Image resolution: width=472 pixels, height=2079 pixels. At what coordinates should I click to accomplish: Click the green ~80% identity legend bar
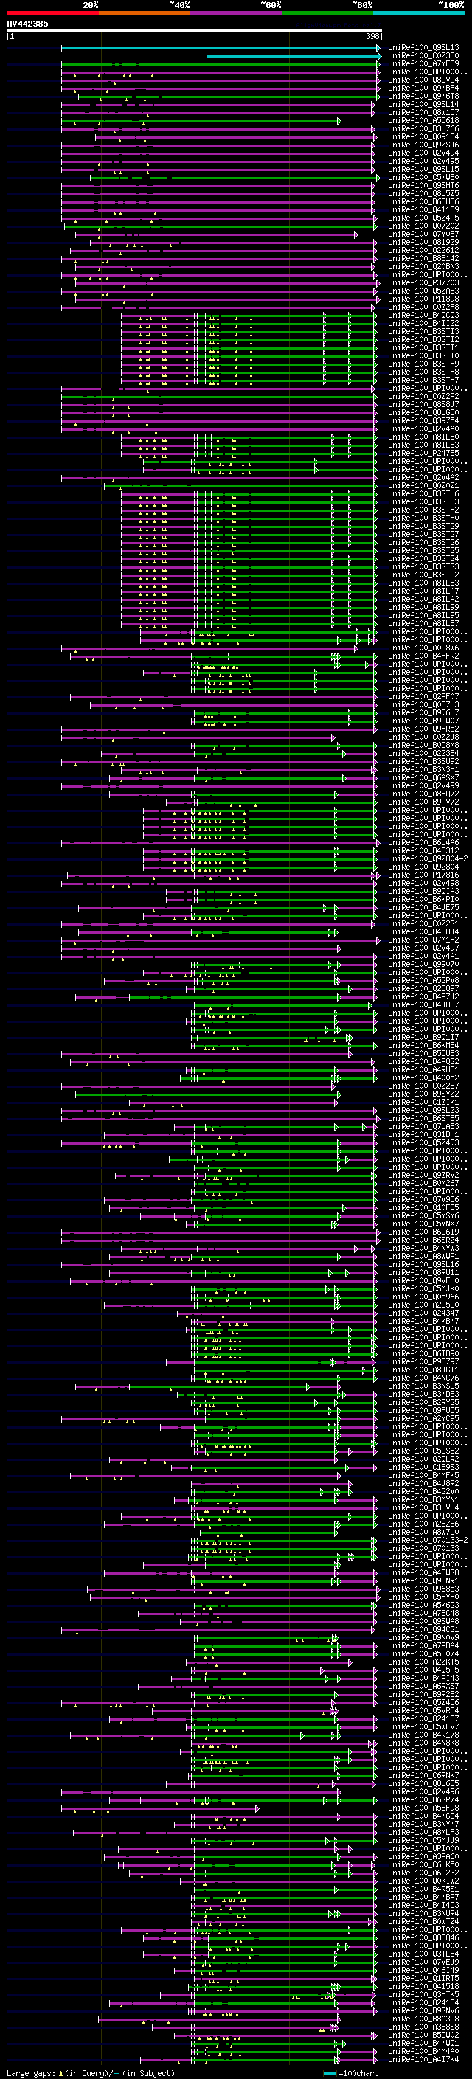coord(327,13)
